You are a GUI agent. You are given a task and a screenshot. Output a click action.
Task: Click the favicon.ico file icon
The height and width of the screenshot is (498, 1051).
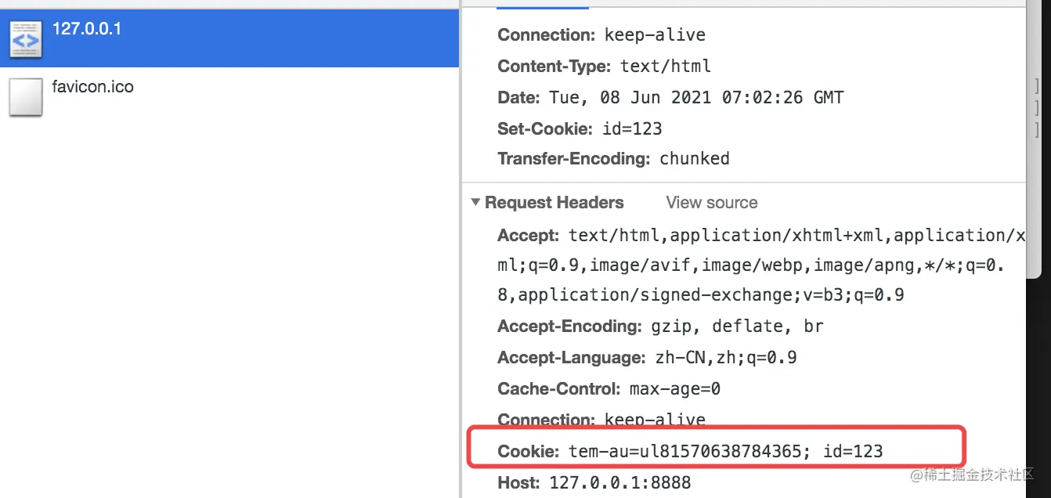(x=25, y=97)
